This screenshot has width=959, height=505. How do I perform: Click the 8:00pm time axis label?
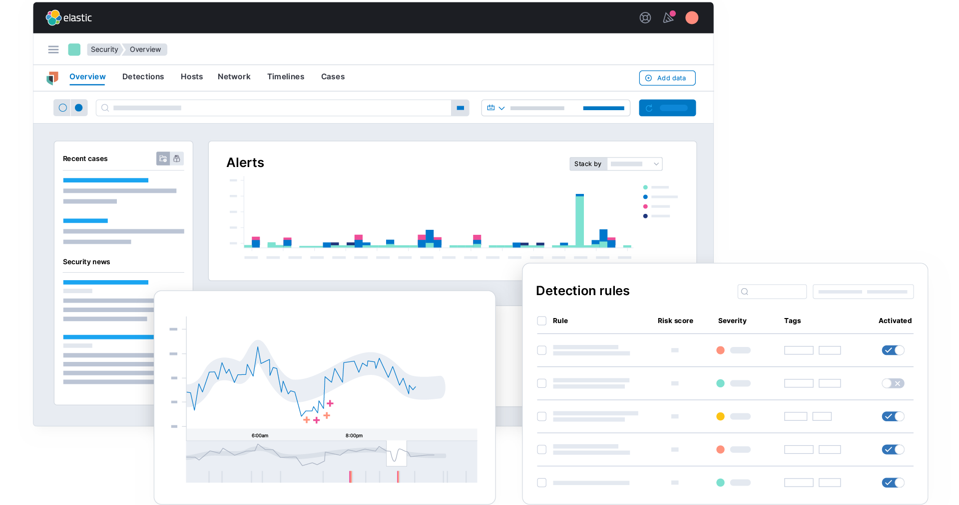(x=354, y=436)
